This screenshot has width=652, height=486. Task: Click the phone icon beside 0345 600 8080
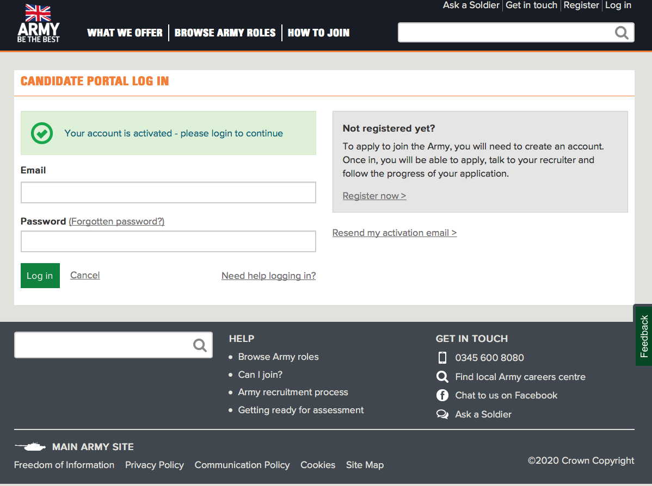click(x=442, y=358)
